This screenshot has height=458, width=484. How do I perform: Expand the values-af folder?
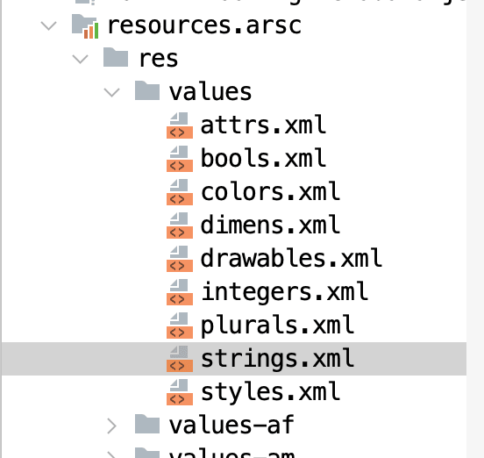[x=111, y=426]
